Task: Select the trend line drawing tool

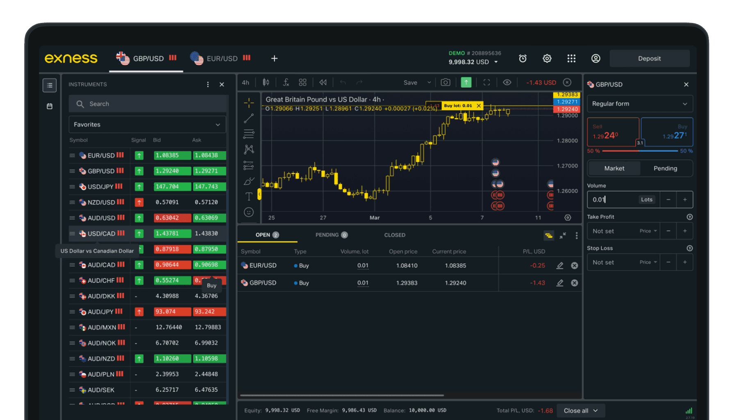Action: coord(249,118)
